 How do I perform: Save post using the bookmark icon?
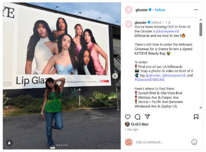[x=196, y=117]
